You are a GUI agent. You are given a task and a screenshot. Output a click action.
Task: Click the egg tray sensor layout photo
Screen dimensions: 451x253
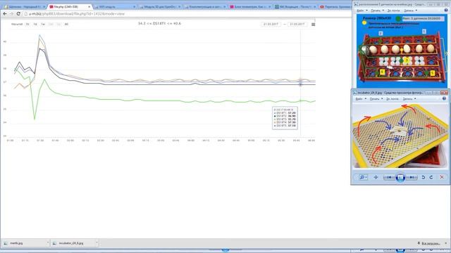(402, 51)
